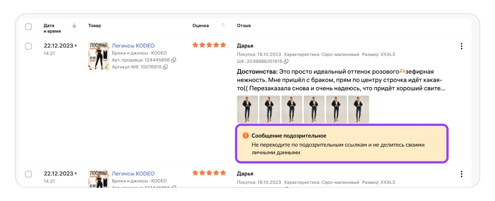Copy the Артикул WB 10076915 value

tap(165, 67)
